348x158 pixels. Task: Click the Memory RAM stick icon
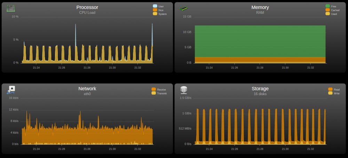[184, 8]
